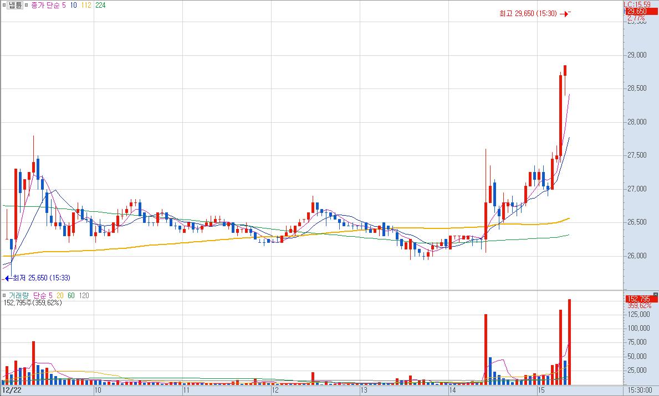
Task: Click the 27,000 price axis label
Action: tap(637, 189)
